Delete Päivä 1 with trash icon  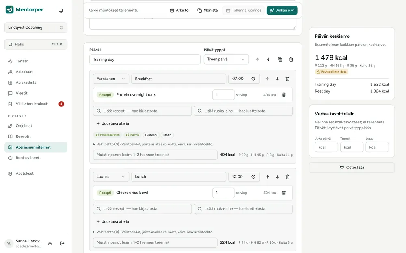click(x=291, y=60)
